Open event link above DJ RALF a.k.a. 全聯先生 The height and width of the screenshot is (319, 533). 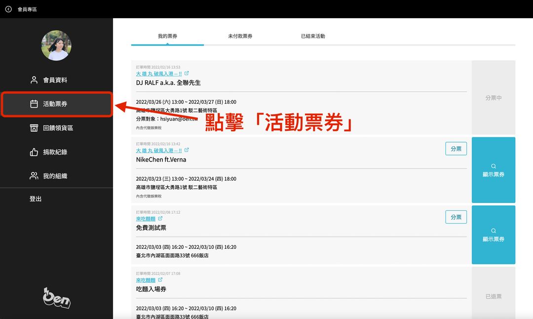(158, 74)
